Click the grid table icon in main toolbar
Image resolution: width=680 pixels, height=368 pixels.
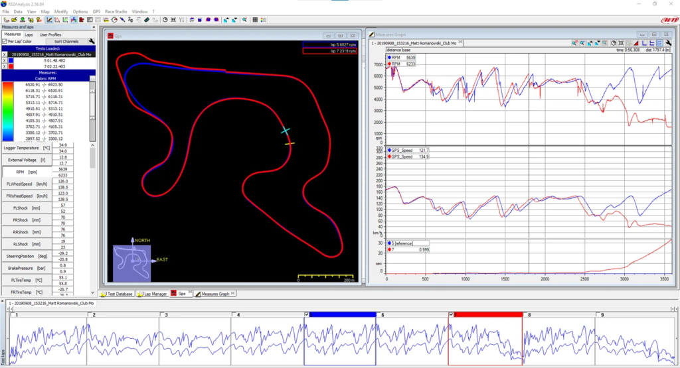255,20
